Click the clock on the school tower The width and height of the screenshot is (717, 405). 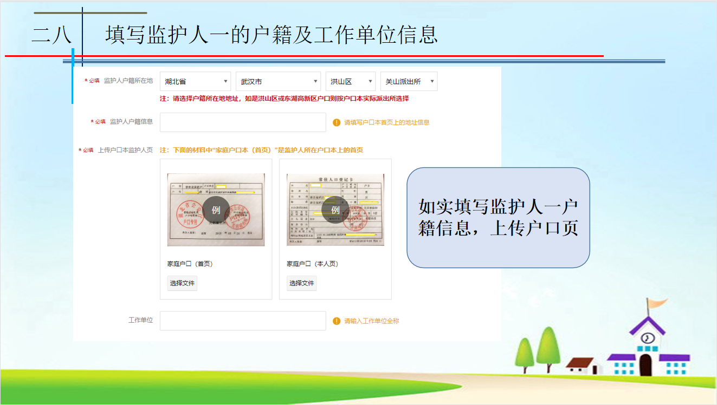pyautogui.click(x=647, y=338)
